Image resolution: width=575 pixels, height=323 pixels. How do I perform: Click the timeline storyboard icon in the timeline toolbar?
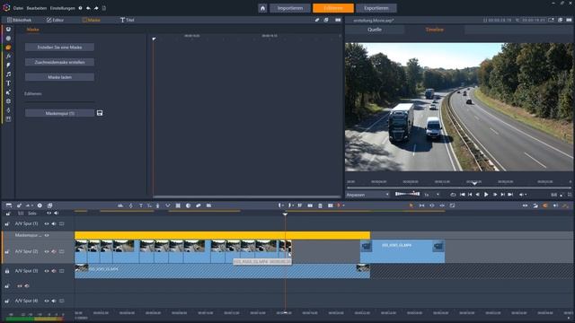click(x=9, y=205)
